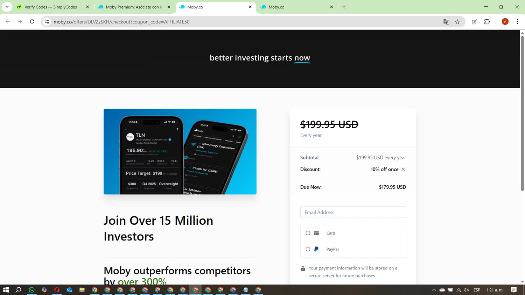Switch to Moby Premium tab
This screenshot has width=525, height=295.
tap(134, 7)
